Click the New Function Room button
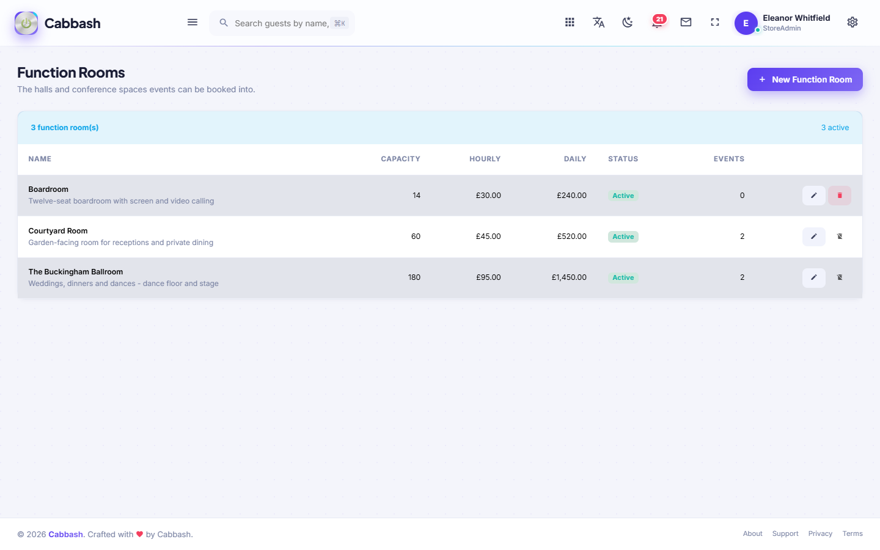880x550 pixels. tap(805, 79)
